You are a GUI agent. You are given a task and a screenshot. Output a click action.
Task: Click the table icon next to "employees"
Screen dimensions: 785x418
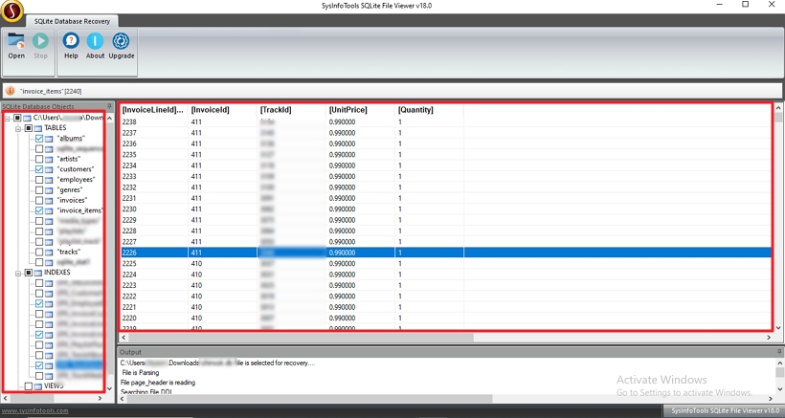tap(49, 180)
